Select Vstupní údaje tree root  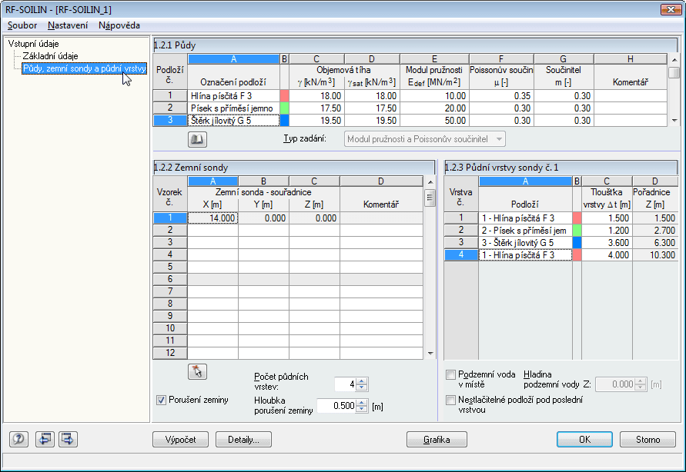coord(33,44)
